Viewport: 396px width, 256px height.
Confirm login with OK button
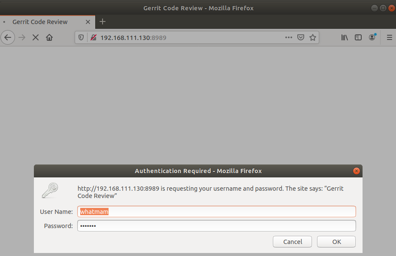coord(336,241)
